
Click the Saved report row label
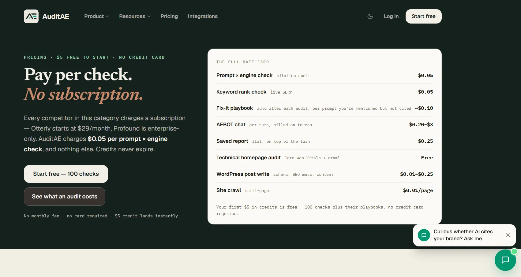point(232,141)
